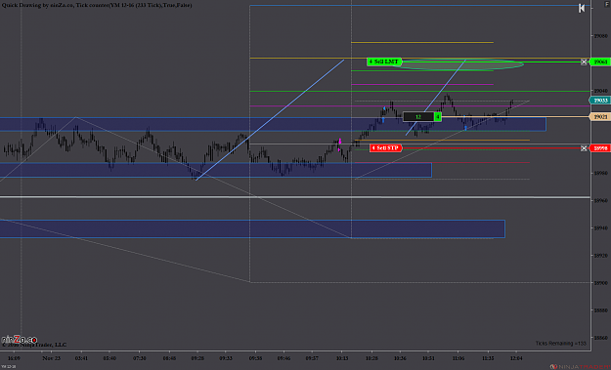Image resolution: width=611 pixels, height=370 pixels.
Task: Click the Nov 23 date label on time axis
Action: coord(52,358)
